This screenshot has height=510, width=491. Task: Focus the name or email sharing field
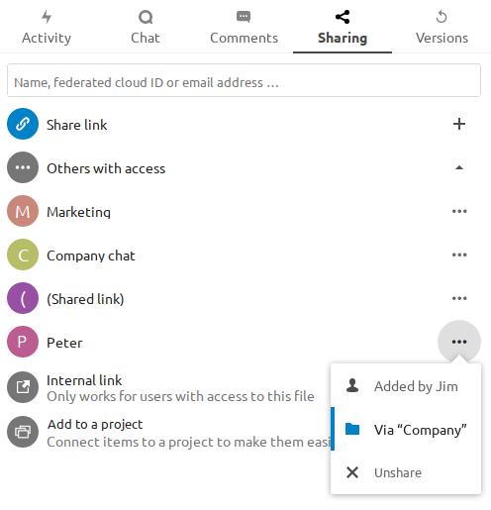click(244, 80)
